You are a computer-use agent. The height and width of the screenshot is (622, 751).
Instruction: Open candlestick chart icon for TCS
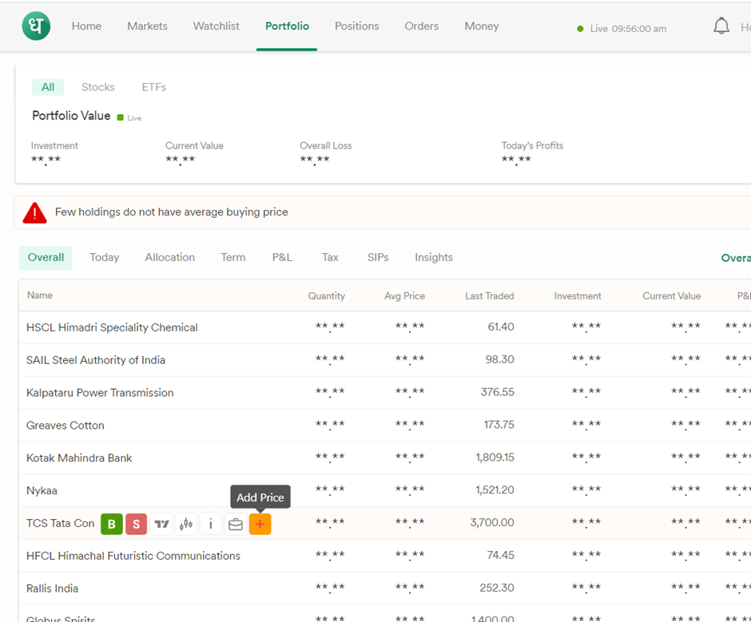coord(186,524)
